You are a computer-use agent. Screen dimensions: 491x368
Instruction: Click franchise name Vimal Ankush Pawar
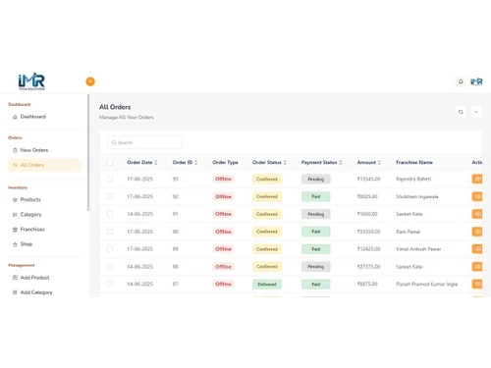pos(418,249)
